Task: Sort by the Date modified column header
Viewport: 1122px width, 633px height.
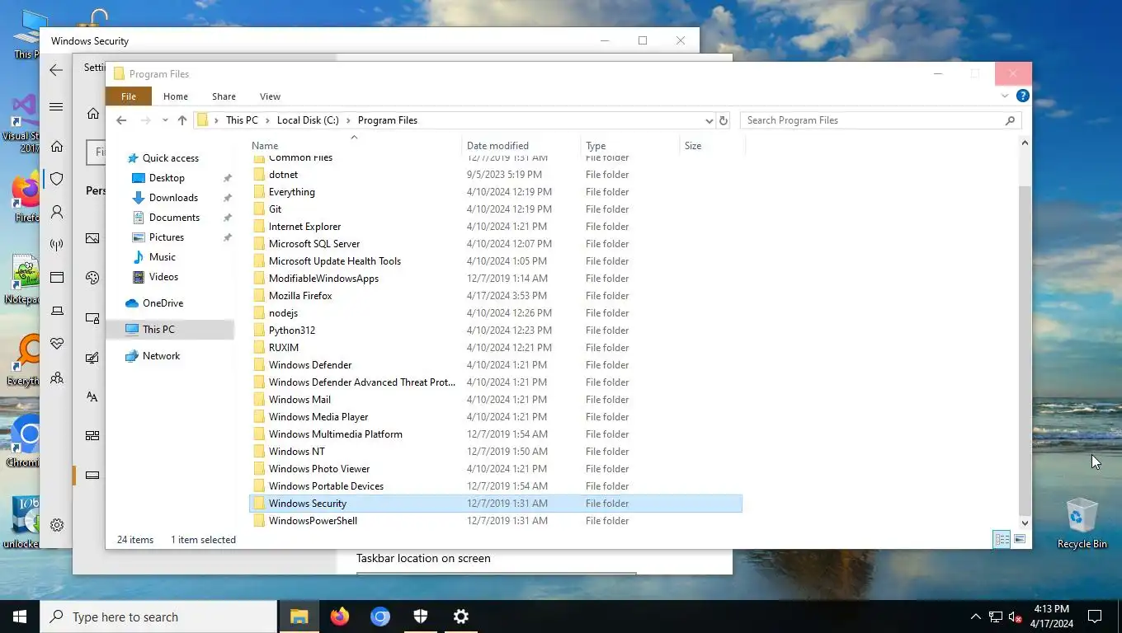Action: point(521,146)
